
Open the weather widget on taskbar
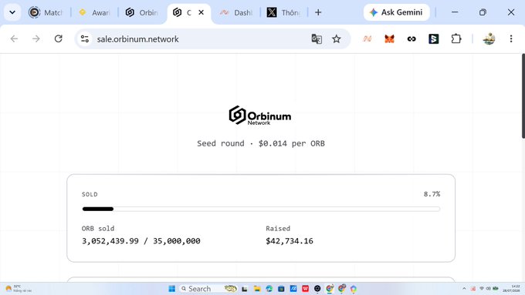pos(19,289)
